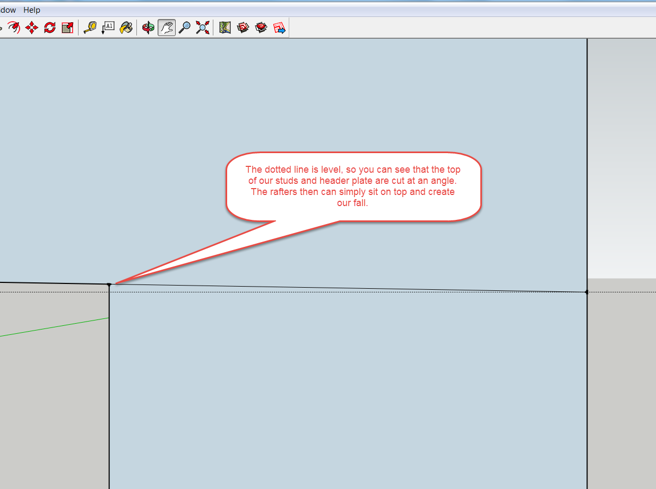Screen dimensions: 656x489
Task: Select the Scale tool
Action: point(67,28)
